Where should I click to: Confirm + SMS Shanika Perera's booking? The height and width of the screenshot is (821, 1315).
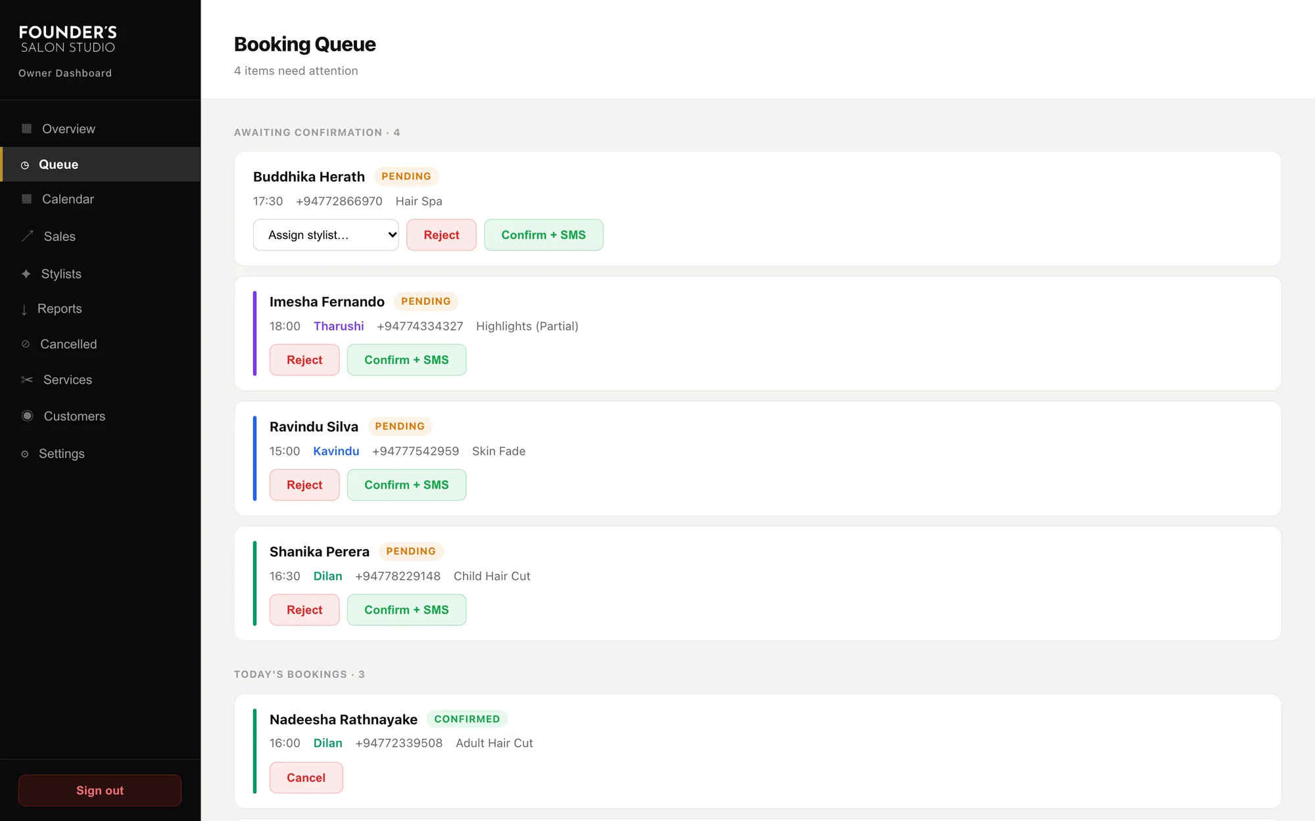[406, 610]
